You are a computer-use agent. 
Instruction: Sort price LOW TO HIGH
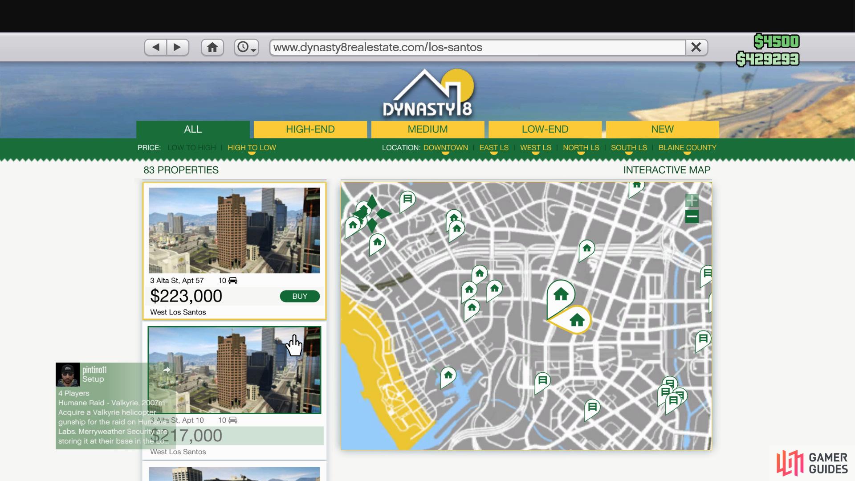(x=191, y=147)
